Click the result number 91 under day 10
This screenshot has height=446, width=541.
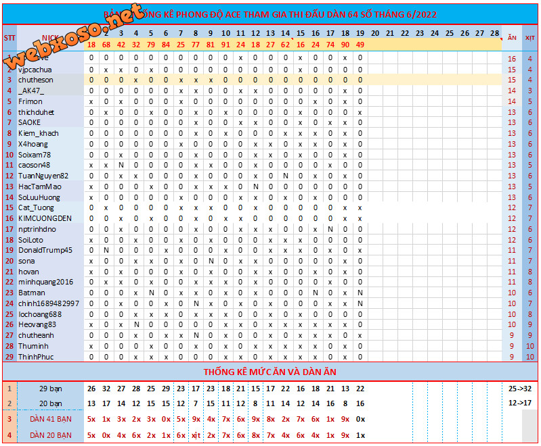click(x=225, y=45)
